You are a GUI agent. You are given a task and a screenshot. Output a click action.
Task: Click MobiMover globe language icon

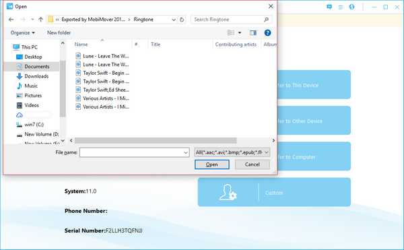pos(351,7)
